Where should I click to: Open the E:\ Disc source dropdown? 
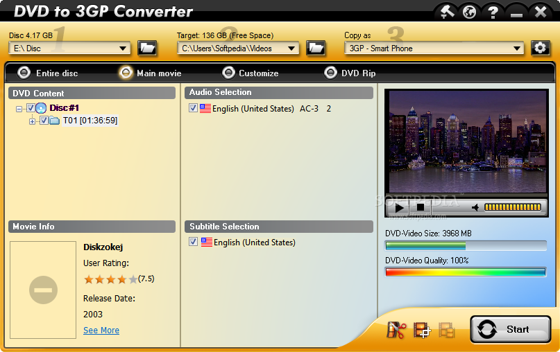[x=69, y=48]
